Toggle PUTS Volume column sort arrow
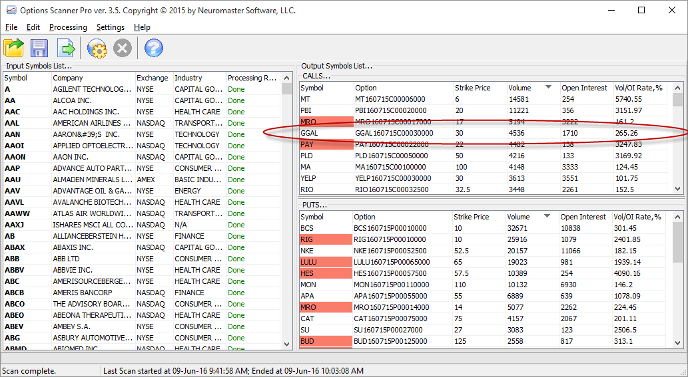Image resolution: width=688 pixels, height=377 pixels. 547,216
